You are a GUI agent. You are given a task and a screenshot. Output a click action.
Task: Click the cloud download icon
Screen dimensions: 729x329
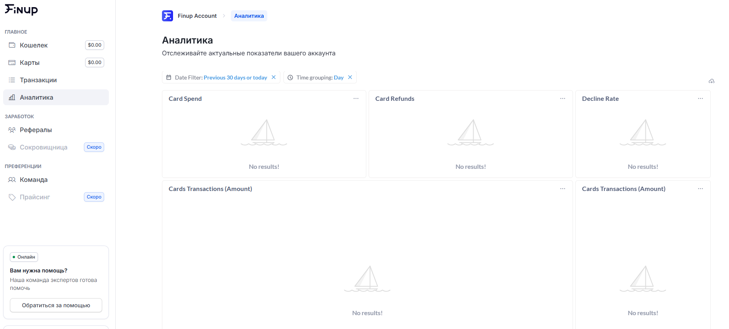(x=711, y=81)
